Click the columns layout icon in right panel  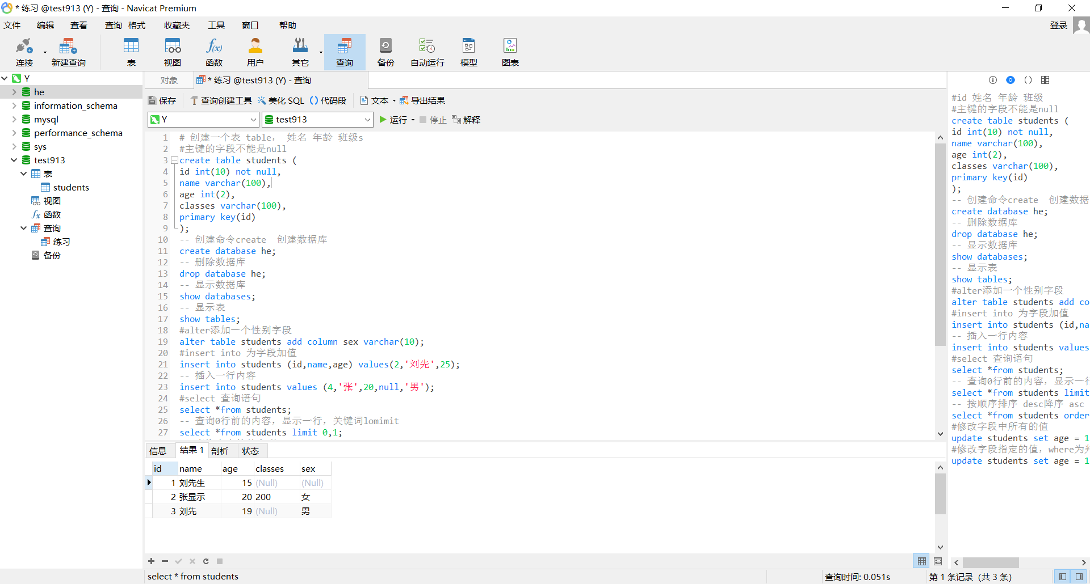point(1045,80)
